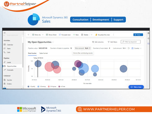The image size is (152, 114).
Task: Click the Dynamics 365 Sales logo icon
Action: pyautogui.click(x=34, y=20)
